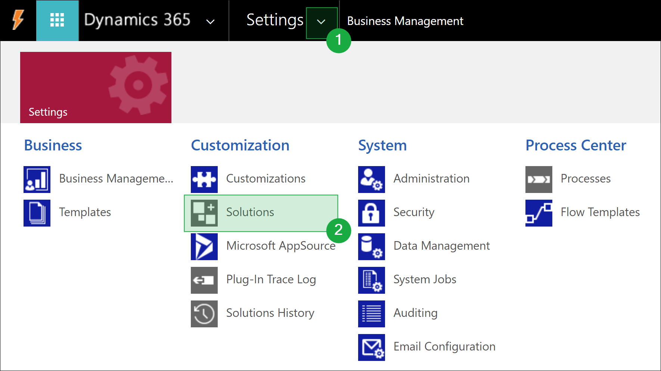Viewport: 661px width, 371px height.
Task: Select the red Settings tile
Action: click(96, 87)
